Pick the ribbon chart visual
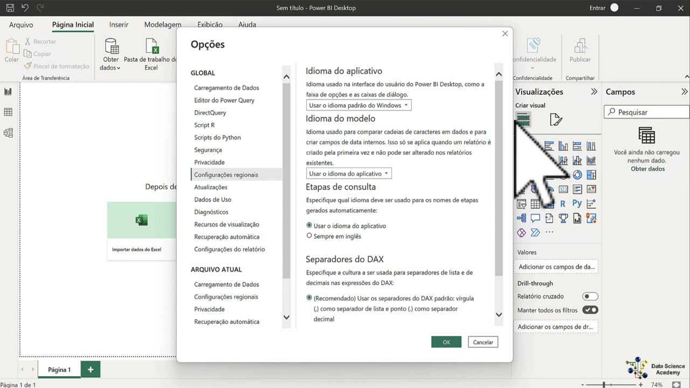 tap(591, 161)
